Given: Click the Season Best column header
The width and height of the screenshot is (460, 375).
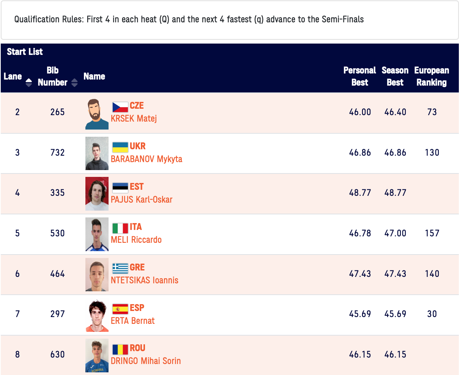Looking at the screenshot, I should [395, 76].
